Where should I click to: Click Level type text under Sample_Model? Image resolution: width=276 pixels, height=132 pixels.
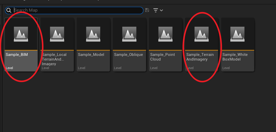point(82,68)
